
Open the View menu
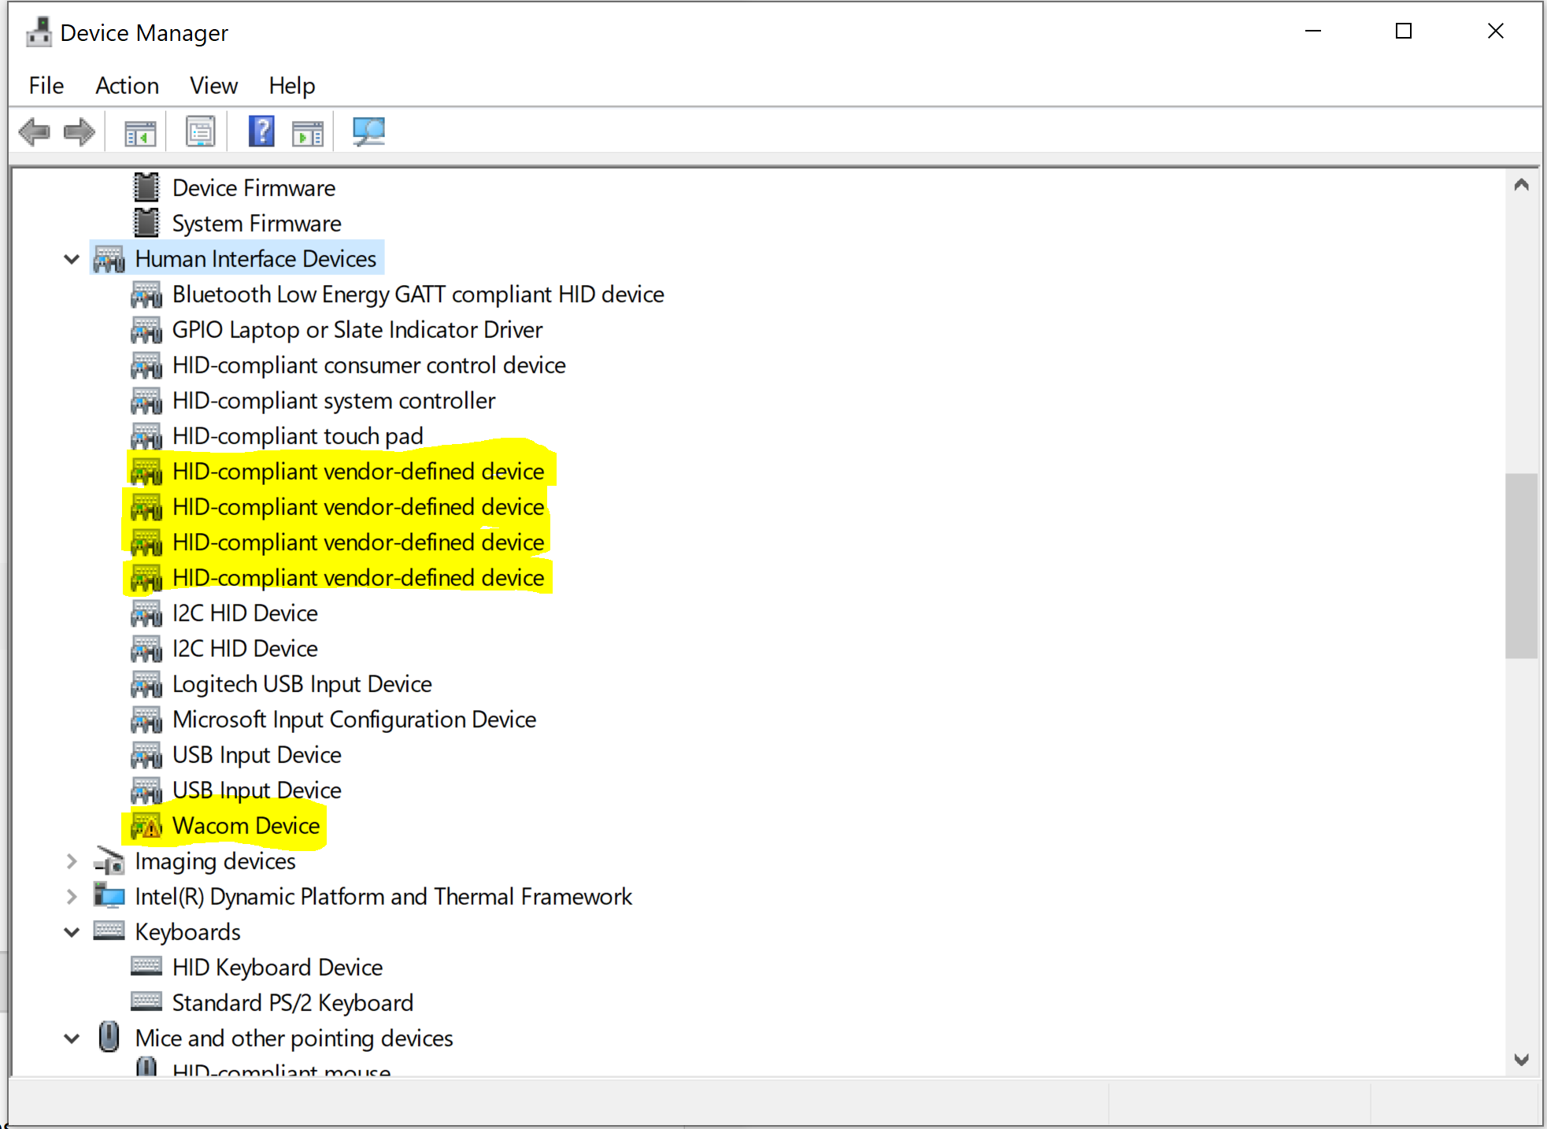tap(213, 85)
